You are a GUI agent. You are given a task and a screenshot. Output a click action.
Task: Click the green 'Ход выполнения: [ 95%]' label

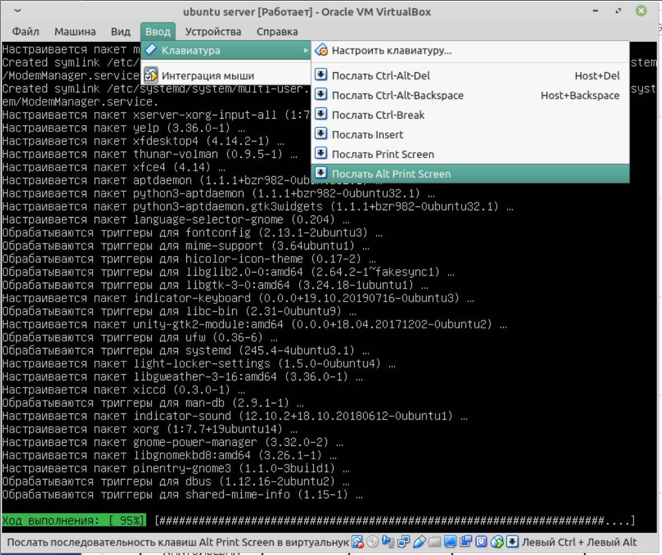pos(73,520)
